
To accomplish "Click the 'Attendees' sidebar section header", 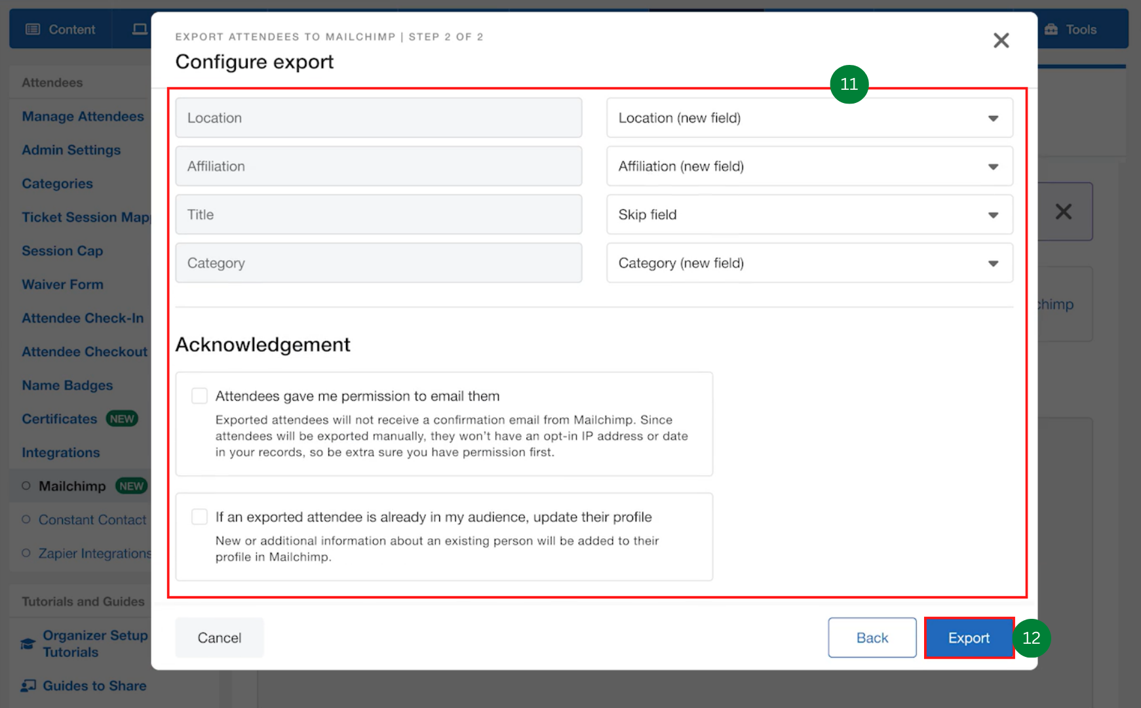I will pyautogui.click(x=52, y=83).
